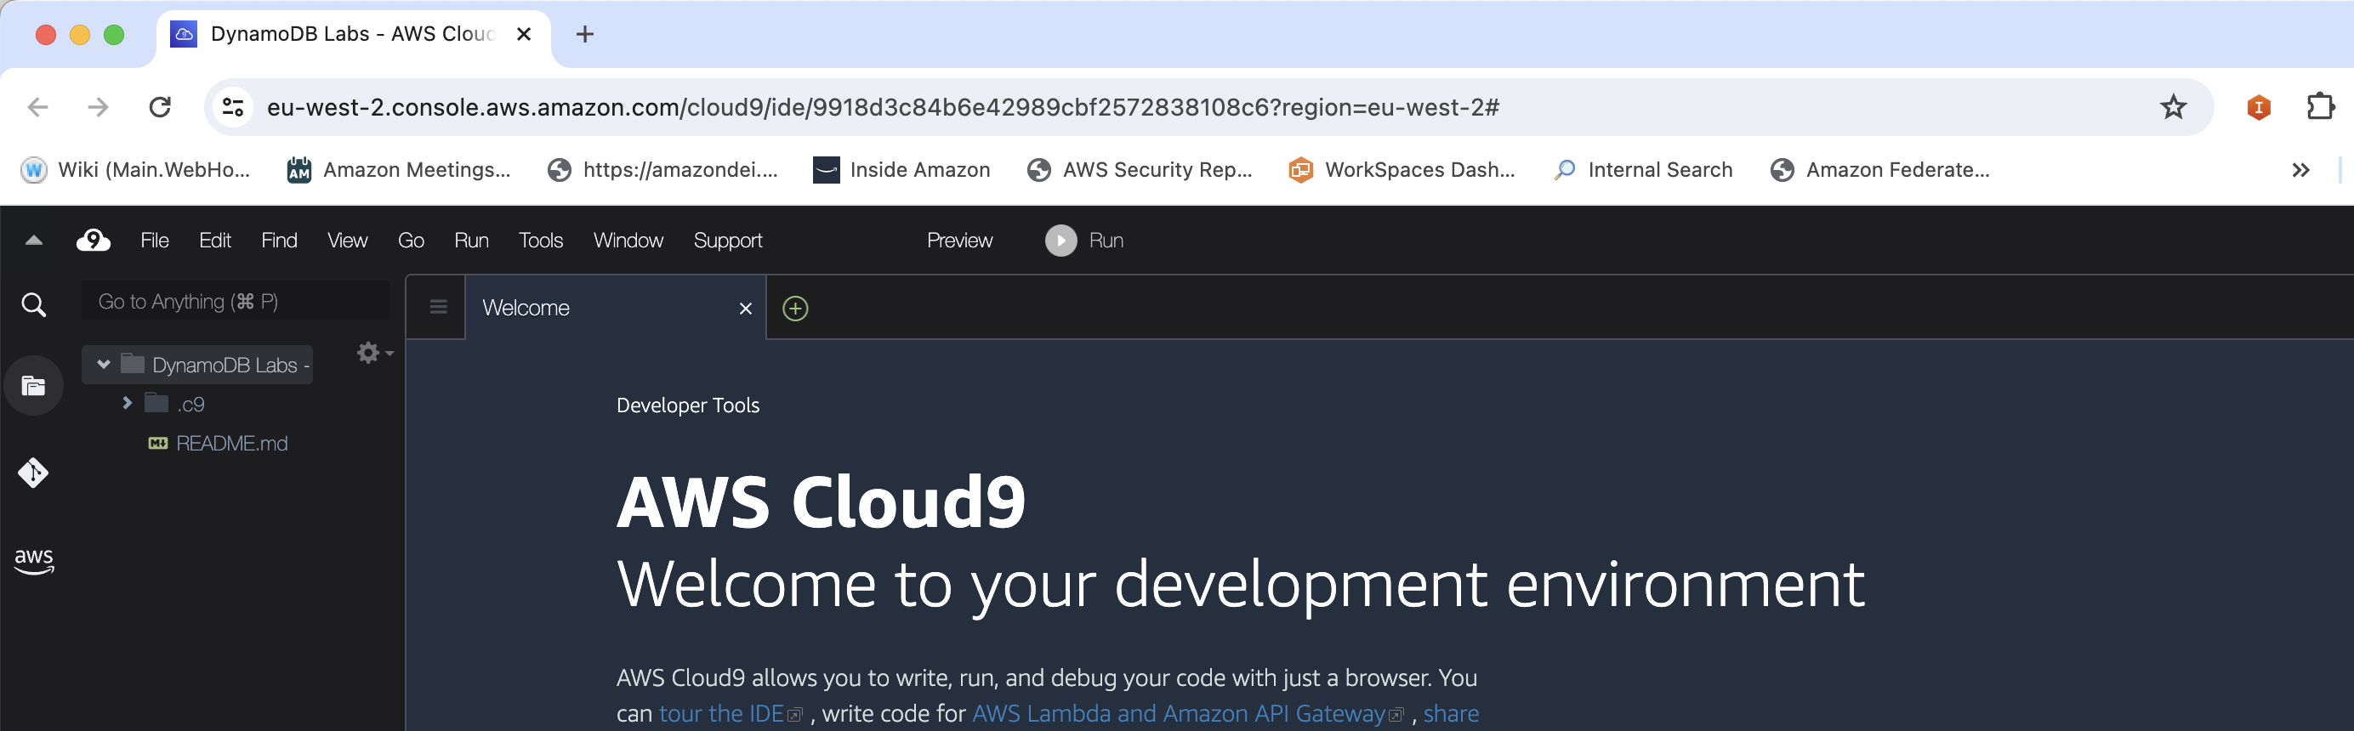Open Internal Search bookmark
The height and width of the screenshot is (731, 2354).
[x=1643, y=170]
